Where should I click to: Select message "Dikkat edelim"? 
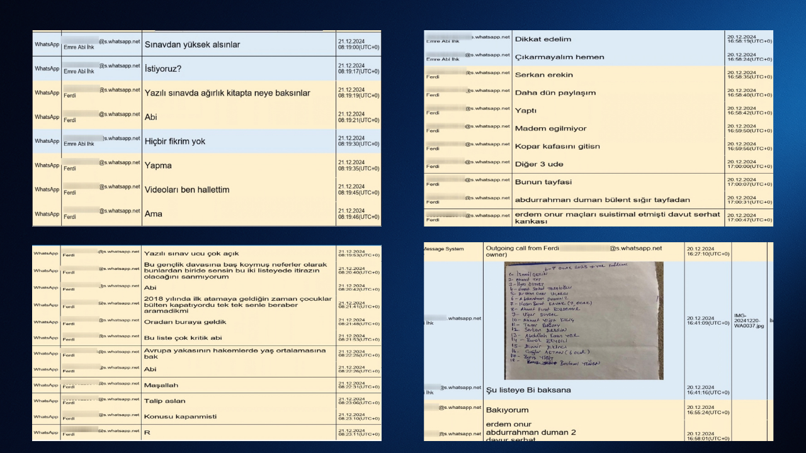[x=543, y=39]
